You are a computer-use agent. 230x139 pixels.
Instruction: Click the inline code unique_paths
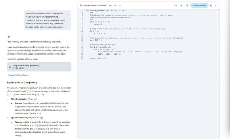pos(44,47)
